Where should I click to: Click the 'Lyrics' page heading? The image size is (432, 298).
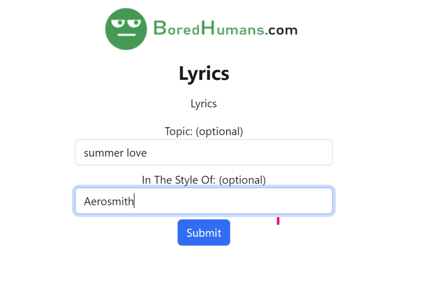point(204,73)
